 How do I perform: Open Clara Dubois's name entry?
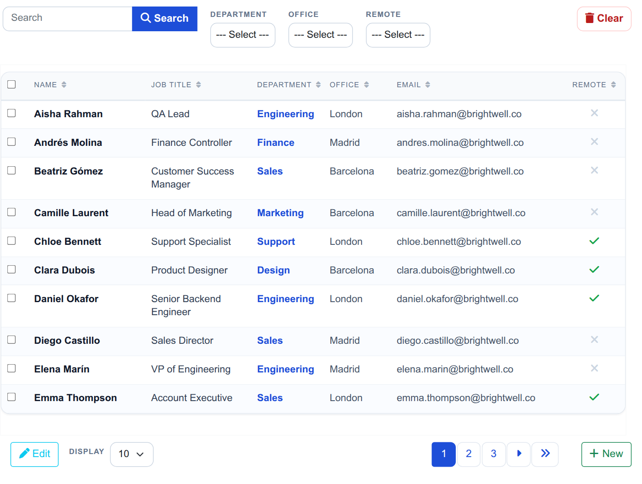click(x=65, y=270)
